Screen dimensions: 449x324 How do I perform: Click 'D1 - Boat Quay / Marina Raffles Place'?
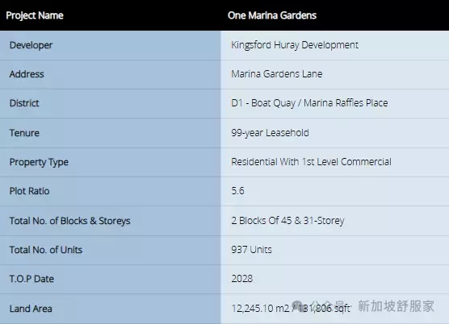click(x=309, y=103)
